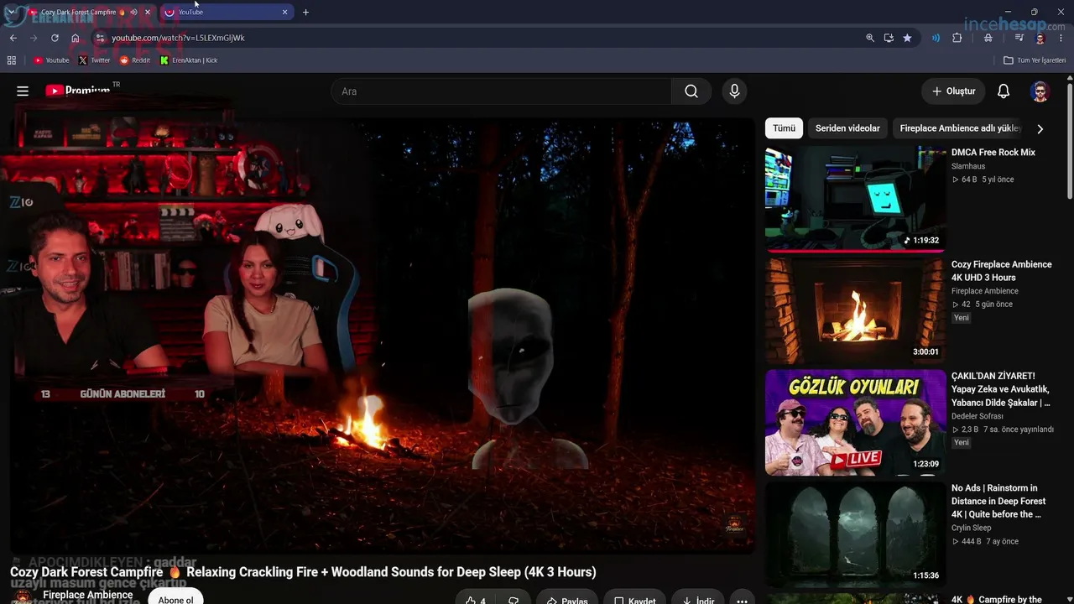Click the search magnifier button
Image resolution: width=1074 pixels, height=604 pixels.
coord(691,91)
